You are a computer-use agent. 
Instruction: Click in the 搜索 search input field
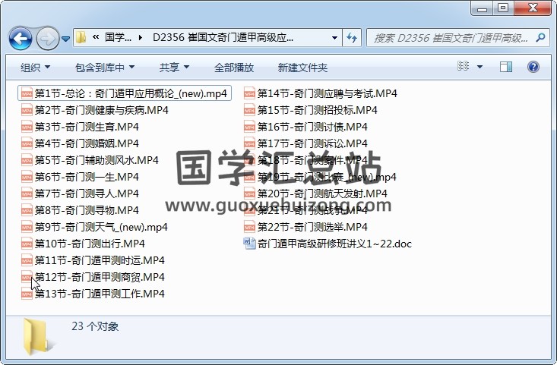(450, 37)
